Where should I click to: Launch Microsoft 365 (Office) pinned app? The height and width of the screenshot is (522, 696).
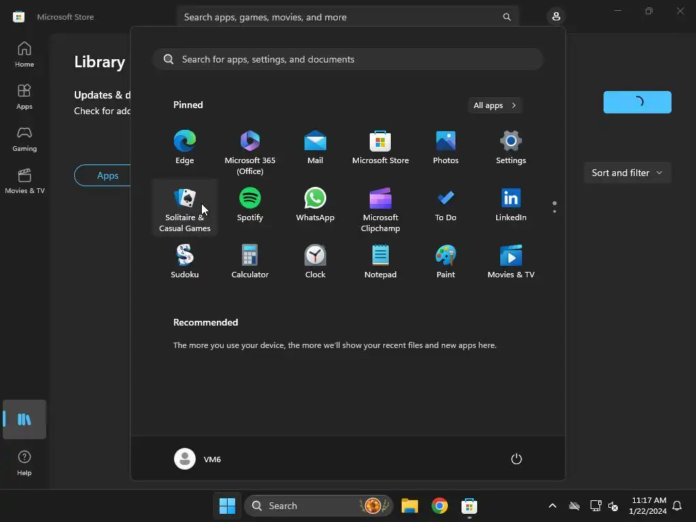coord(250,152)
